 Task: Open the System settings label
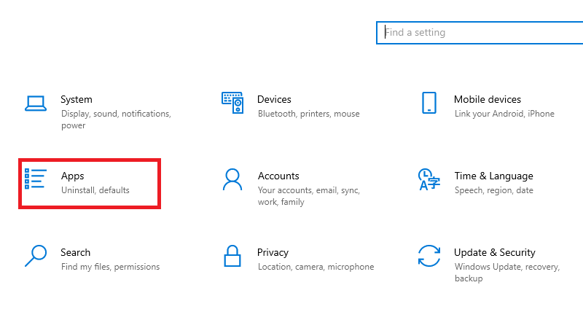(x=77, y=99)
